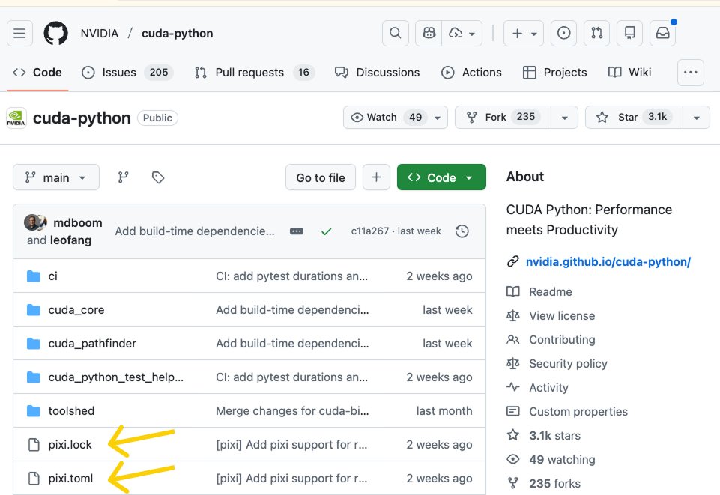
Task: Open toolshed commit Merge changes for cuda-bi...
Action: pyautogui.click(x=292, y=411)
